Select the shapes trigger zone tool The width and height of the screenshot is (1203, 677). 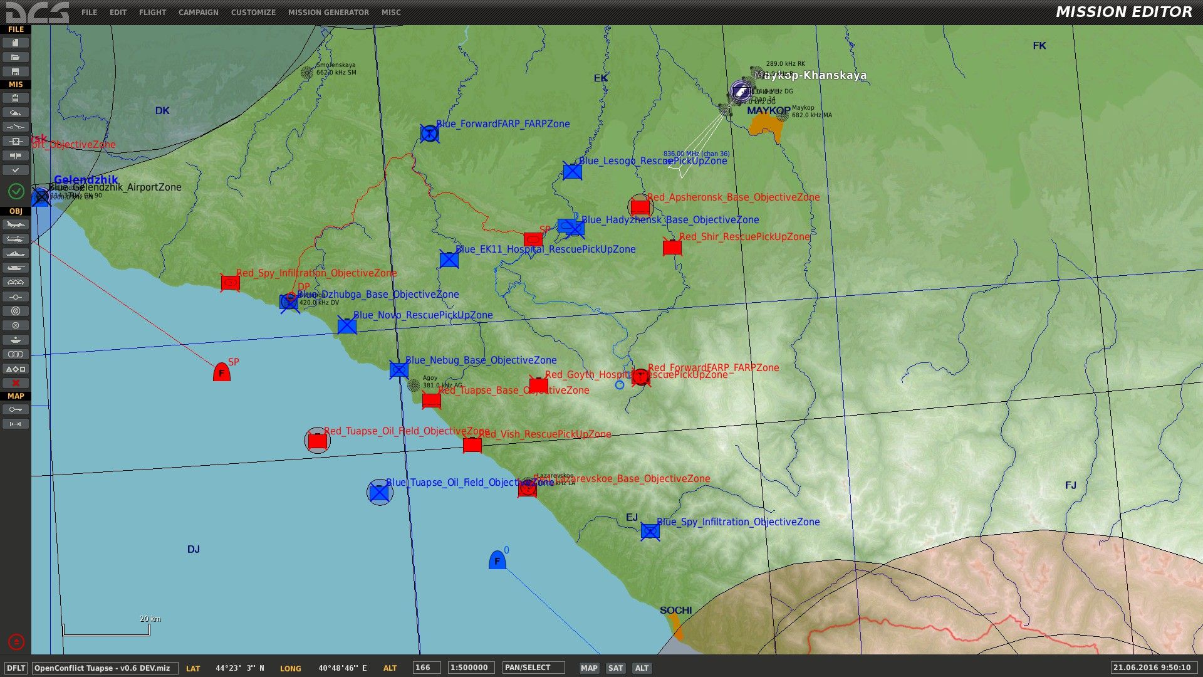coord(16,369)
